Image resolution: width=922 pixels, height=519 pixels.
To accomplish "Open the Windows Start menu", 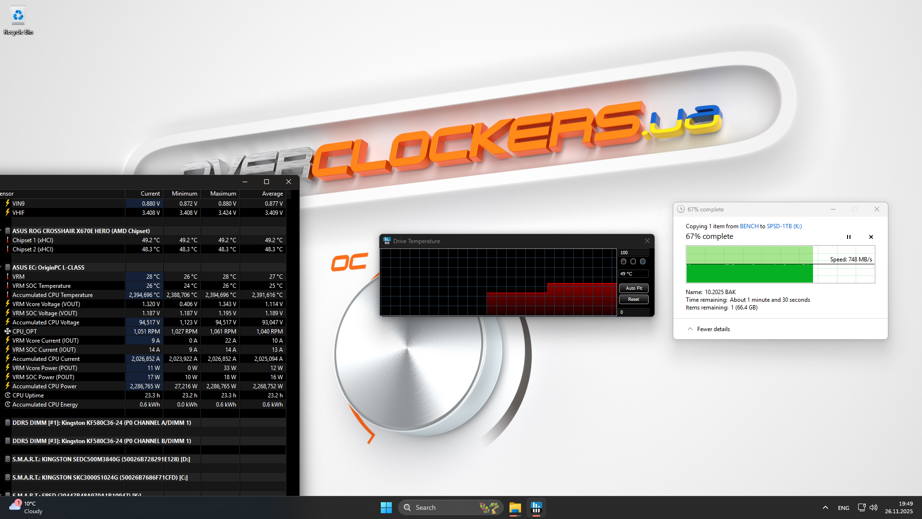I will [386, 507].
